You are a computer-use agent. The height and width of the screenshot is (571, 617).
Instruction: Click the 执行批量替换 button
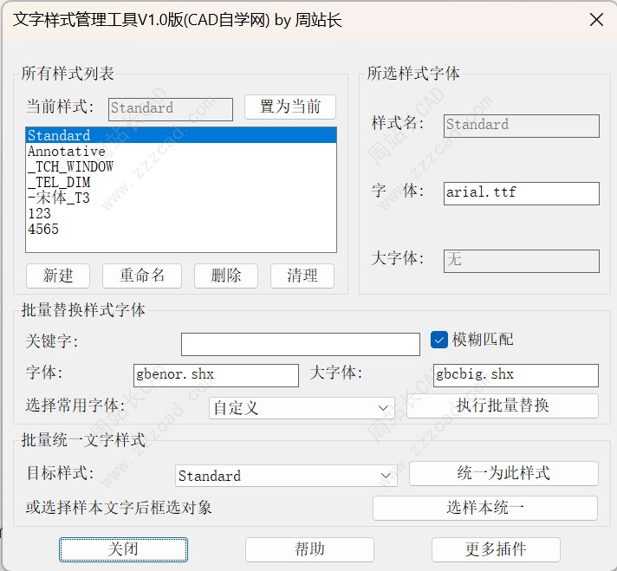click(503, 406)
